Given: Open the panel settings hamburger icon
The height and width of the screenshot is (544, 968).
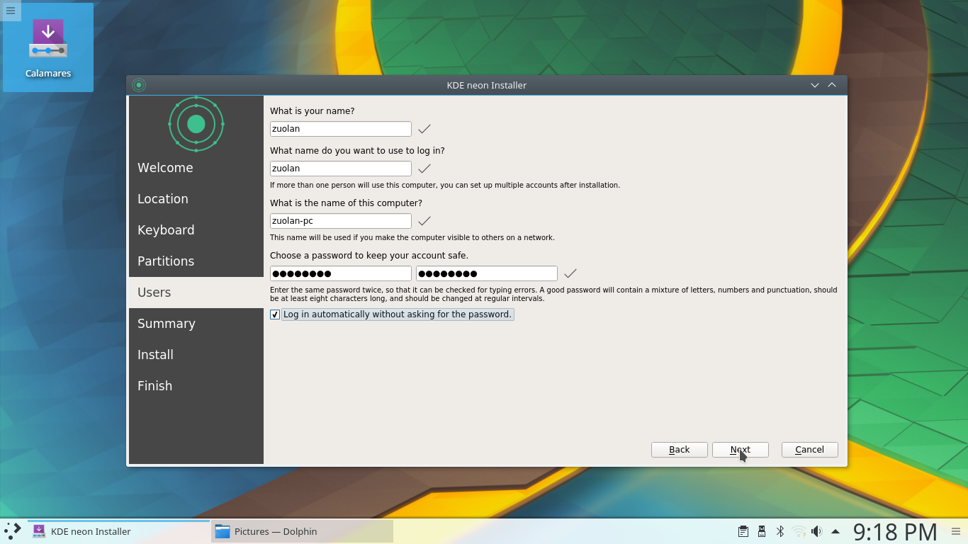Looking at the screenshot, I should click(x=956, y=531).
